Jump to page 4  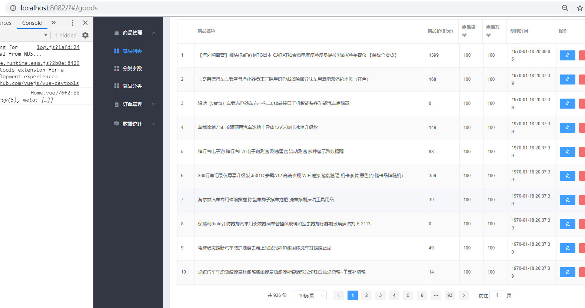pyautogui.click(x=394, y=295)
